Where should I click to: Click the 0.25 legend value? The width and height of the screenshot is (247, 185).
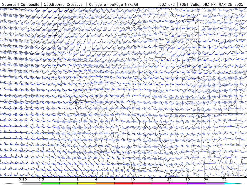tap(23, 179)
